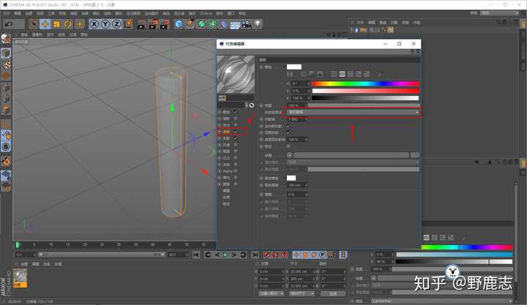Click the texture circle arrow button in Material Editor

click(290, 155)
